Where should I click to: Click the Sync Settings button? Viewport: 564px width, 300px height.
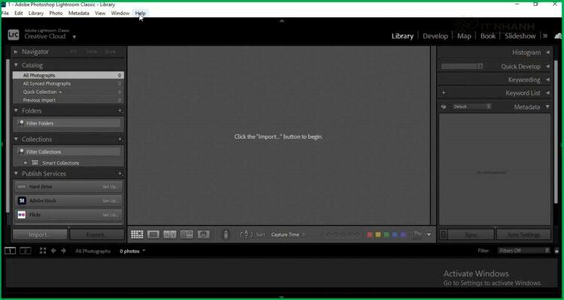click(518, 235)
